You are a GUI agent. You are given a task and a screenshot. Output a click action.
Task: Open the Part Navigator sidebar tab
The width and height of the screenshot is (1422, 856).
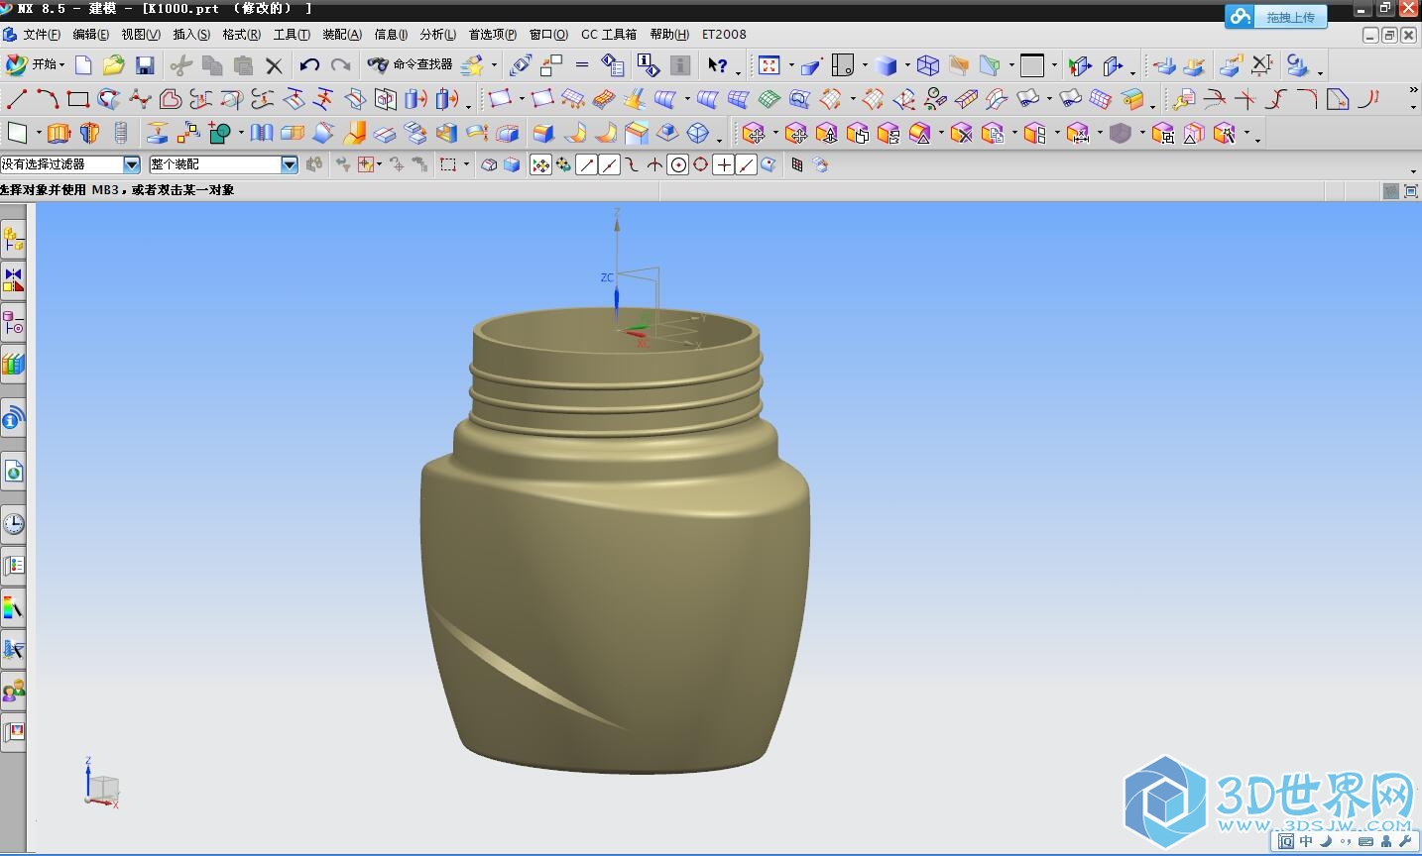[x=13, y=322]
